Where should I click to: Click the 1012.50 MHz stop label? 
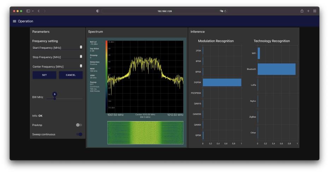(x=175, y=115)
